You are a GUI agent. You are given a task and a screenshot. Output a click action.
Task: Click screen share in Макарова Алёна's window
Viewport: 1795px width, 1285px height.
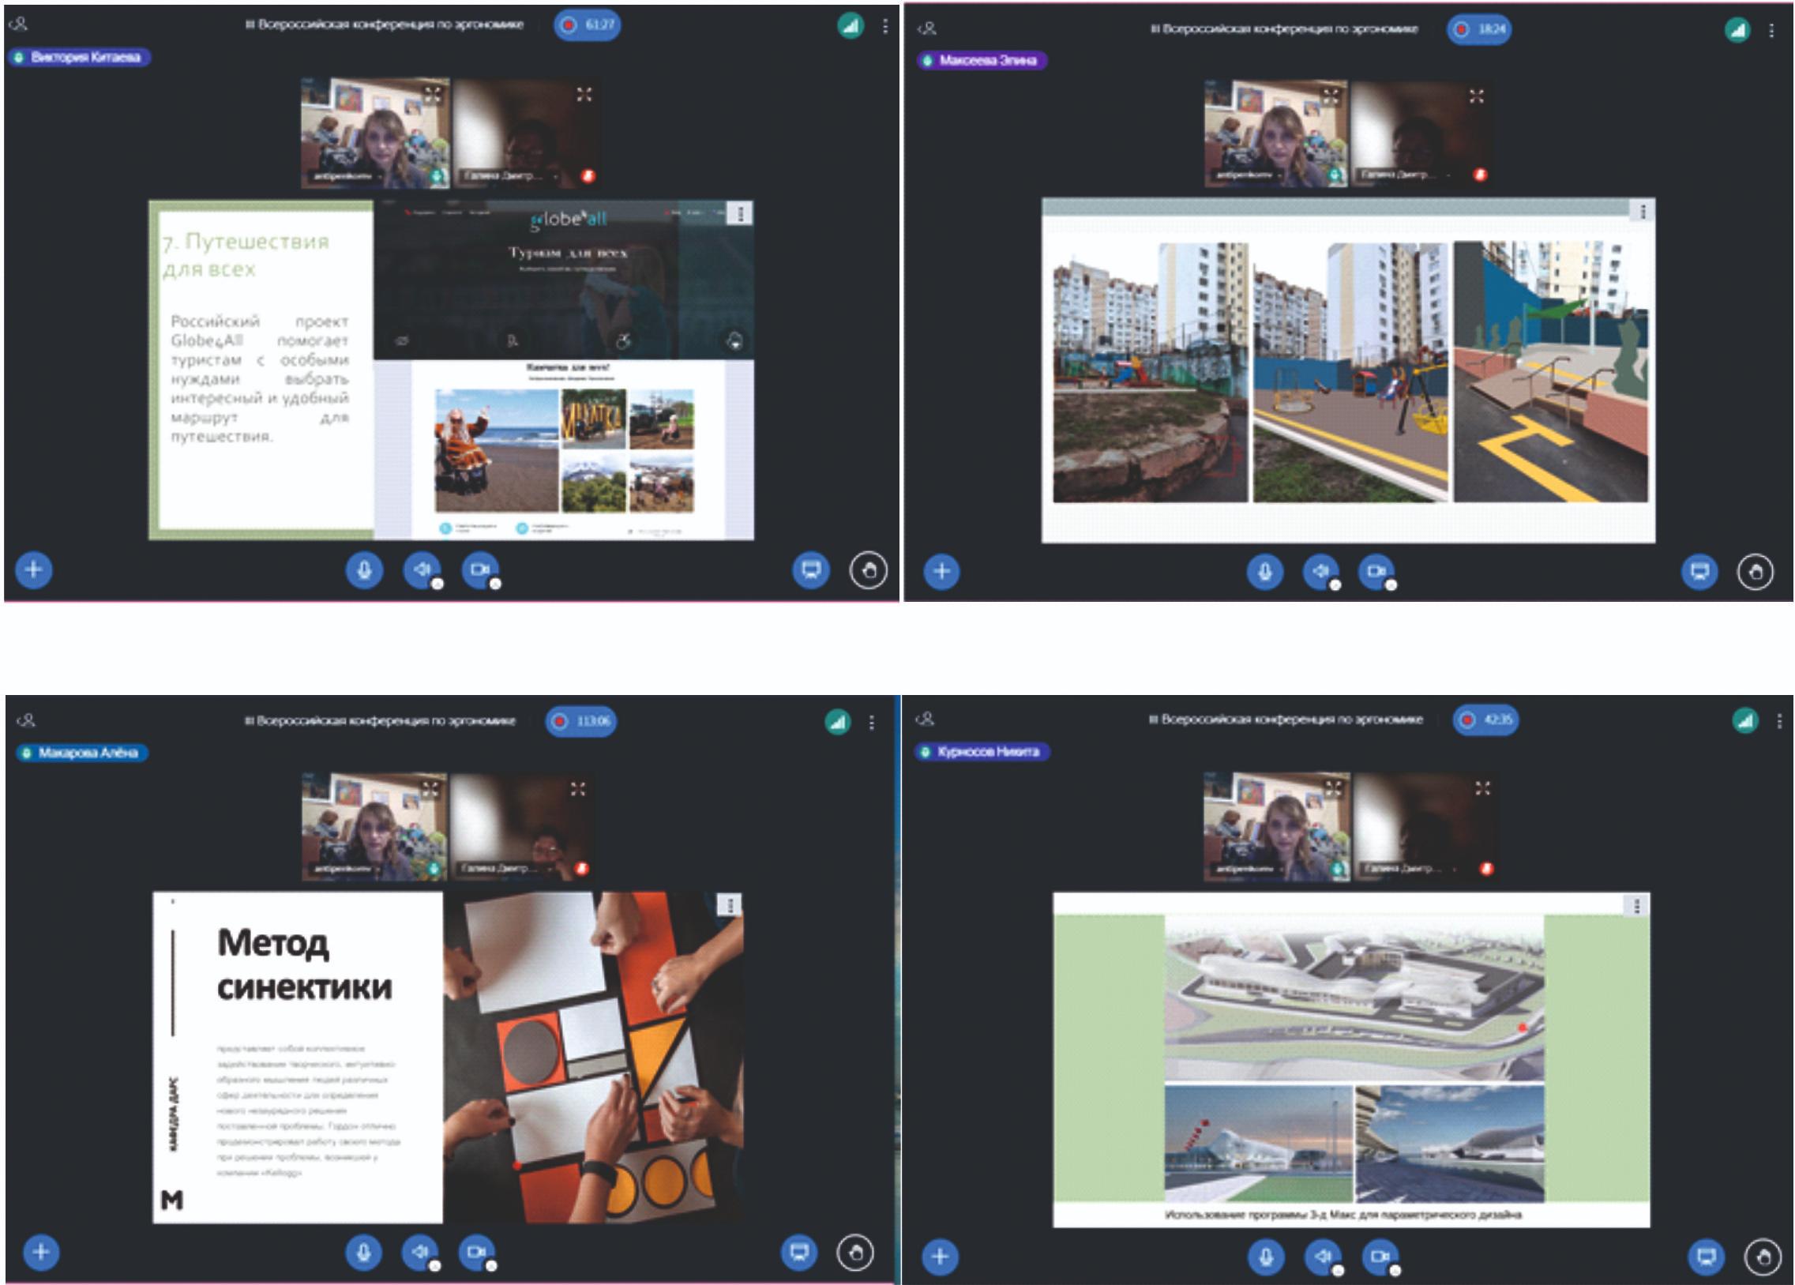click(799, 1253)
